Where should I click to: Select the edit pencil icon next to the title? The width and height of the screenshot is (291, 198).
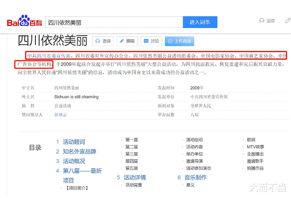(127, 41)
